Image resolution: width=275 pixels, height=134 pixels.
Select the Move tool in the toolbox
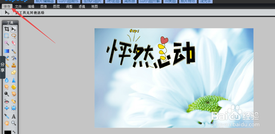click(x=14, y=29)
